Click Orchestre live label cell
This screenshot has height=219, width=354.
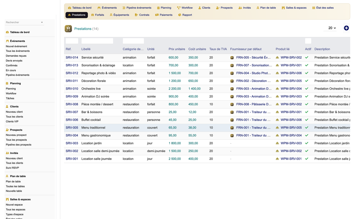(x=91, y=89)
